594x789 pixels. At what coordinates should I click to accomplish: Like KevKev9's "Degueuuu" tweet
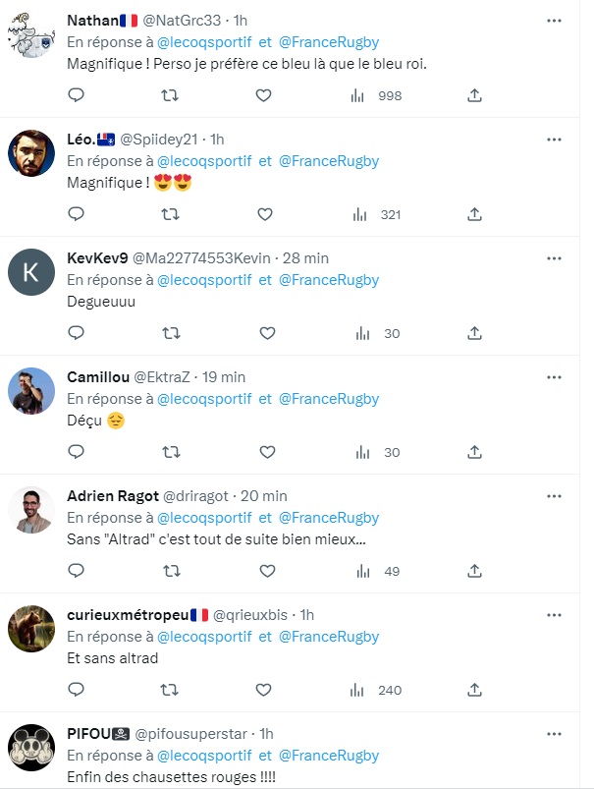pos(266,333)
